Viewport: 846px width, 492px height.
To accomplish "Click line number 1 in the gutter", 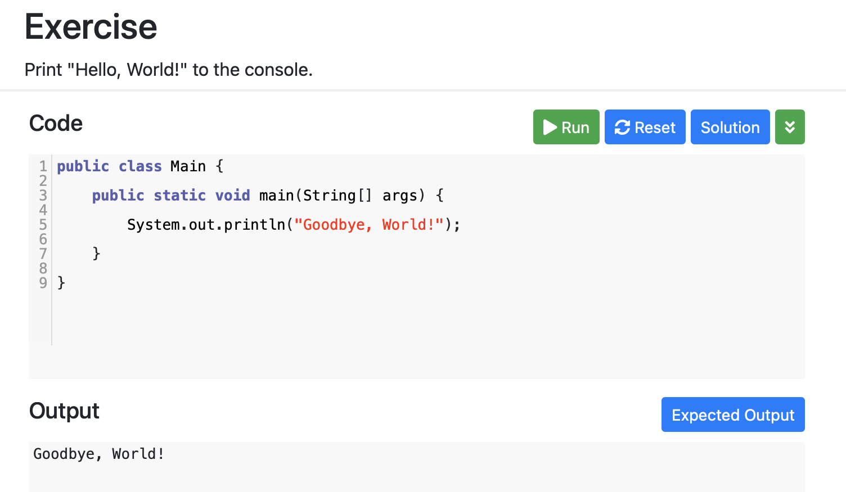I will coord(43,166).
